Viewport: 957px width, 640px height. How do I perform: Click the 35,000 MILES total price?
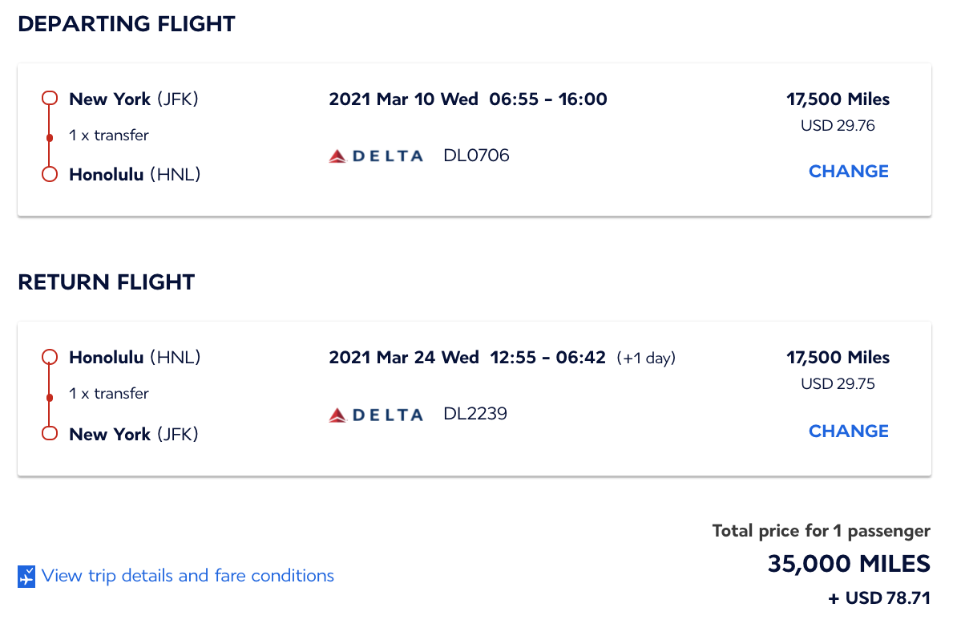point(848,564)
